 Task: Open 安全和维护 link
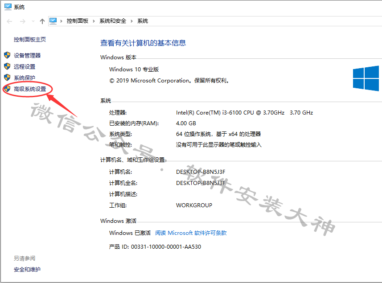pyautogui.click(x=27, y=269)
